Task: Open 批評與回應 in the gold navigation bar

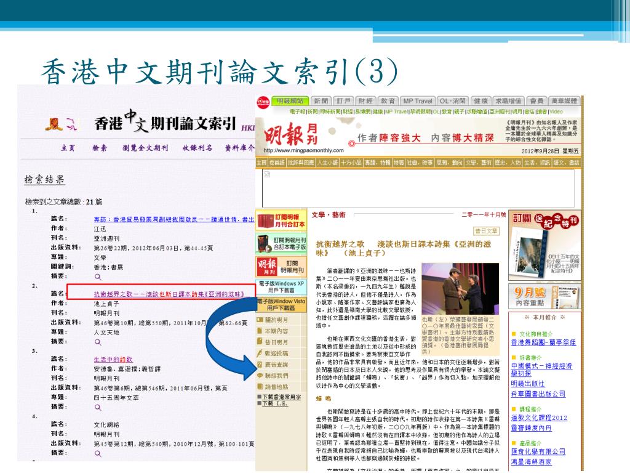Action: 301,163
